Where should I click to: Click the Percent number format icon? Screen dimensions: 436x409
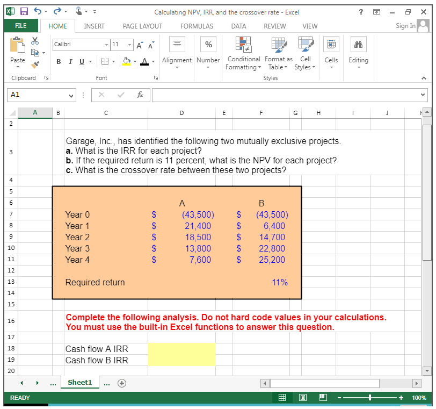click(208, 45)
